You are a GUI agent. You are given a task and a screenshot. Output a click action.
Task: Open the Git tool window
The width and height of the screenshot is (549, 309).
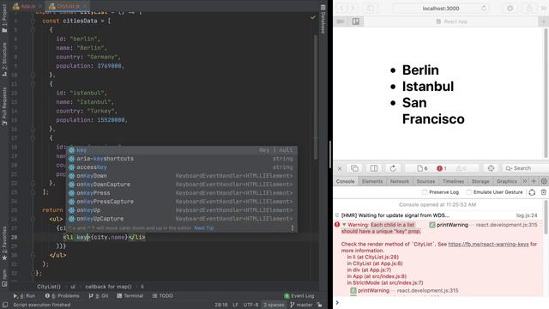pos(99,295)
